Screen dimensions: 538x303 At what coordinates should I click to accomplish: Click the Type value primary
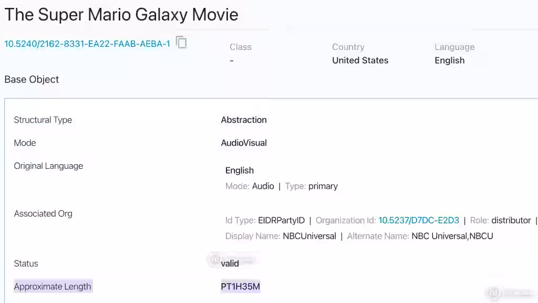click(x=323, y=186)
